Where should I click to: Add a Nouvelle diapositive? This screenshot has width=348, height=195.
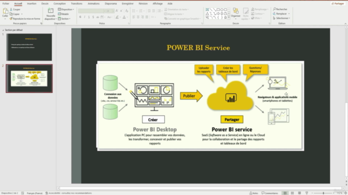pos(51,14)
